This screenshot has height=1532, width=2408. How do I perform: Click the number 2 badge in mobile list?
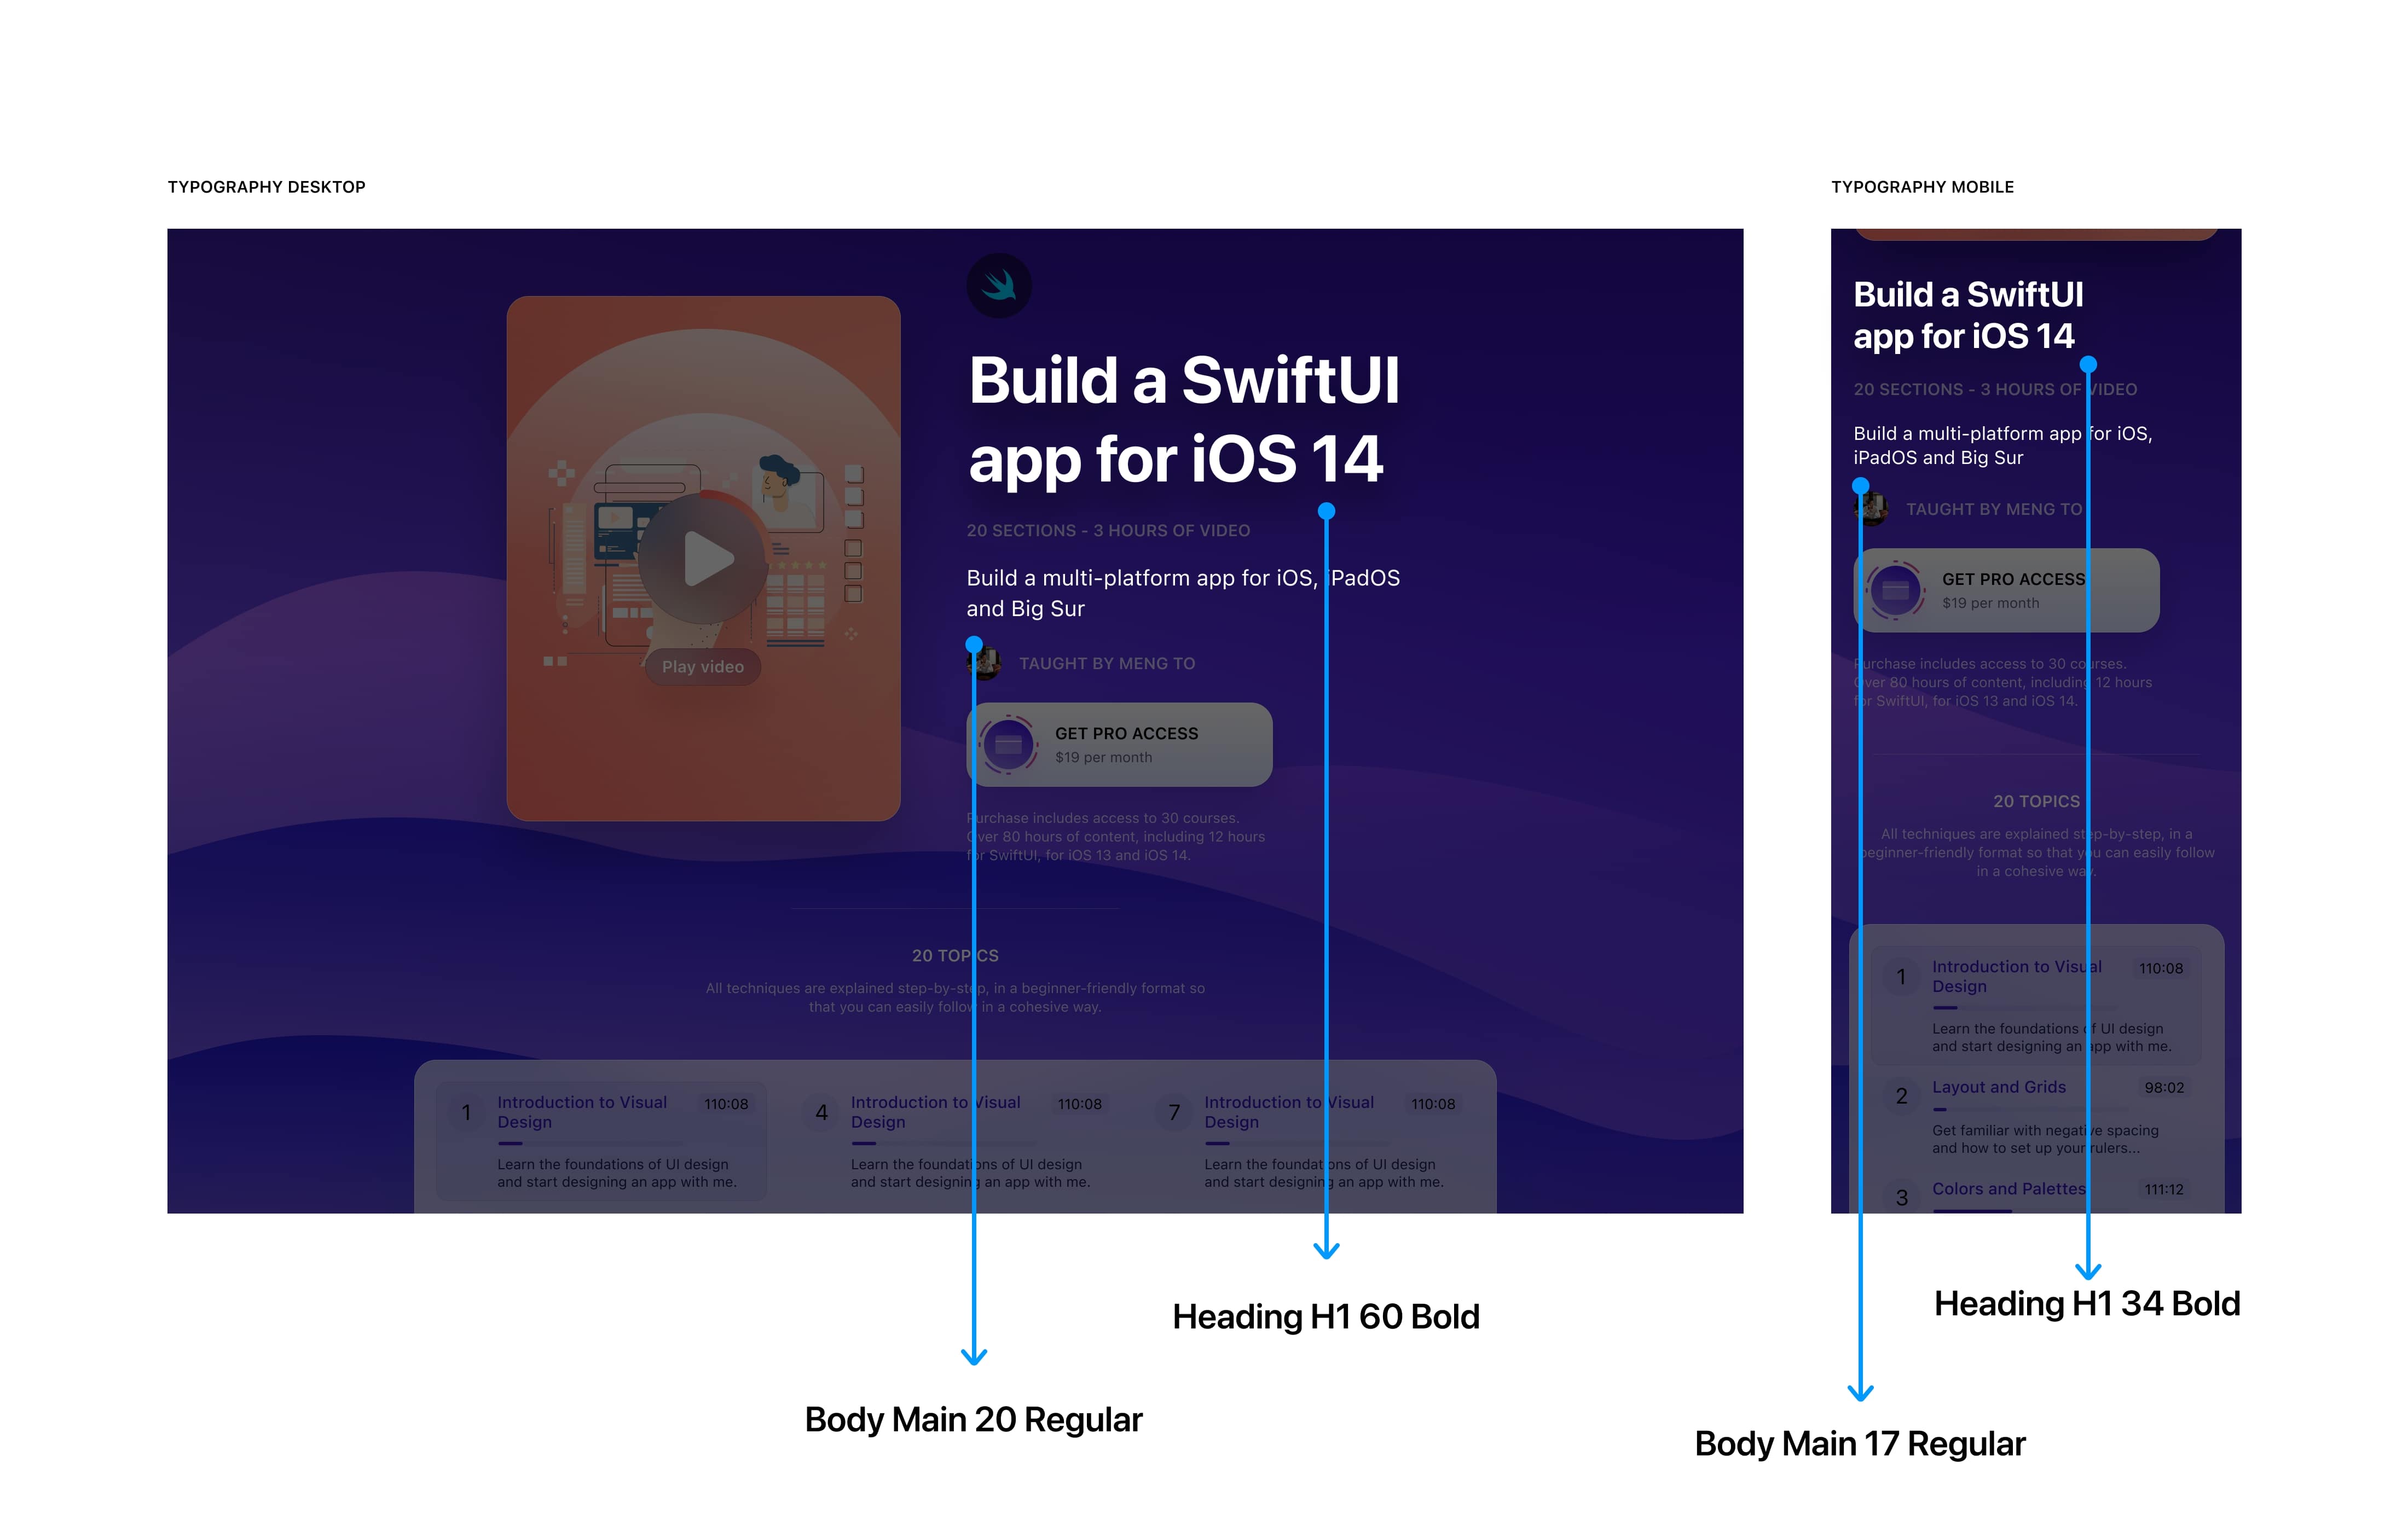click(x=1901, y=1097)
